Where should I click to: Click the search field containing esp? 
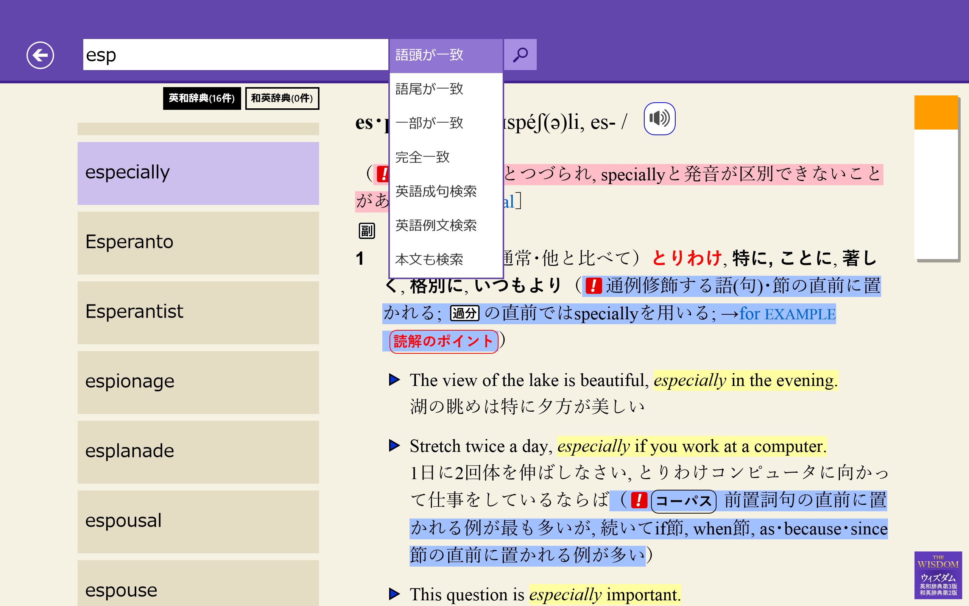(235, 55)
